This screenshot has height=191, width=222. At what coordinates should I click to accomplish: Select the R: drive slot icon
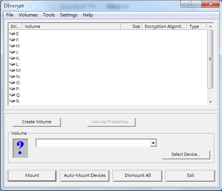12,101
